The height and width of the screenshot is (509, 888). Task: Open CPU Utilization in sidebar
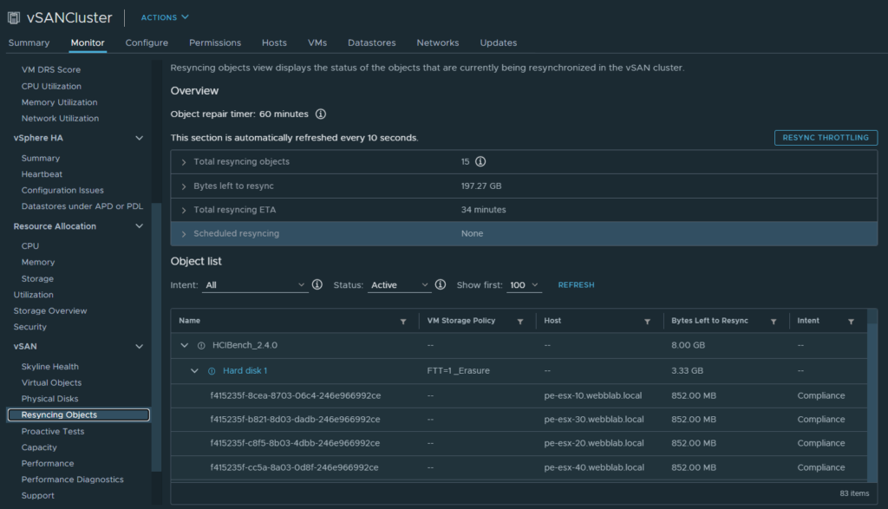tap(51, 86)
